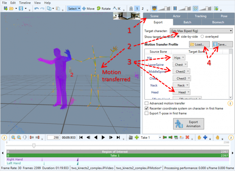Uncheck Recenter coordinate system on character

click(x=146, y=109)
